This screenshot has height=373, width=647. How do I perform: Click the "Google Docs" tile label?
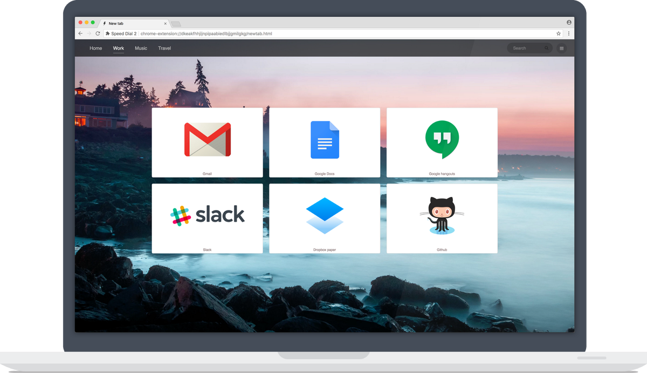[325, 174]
